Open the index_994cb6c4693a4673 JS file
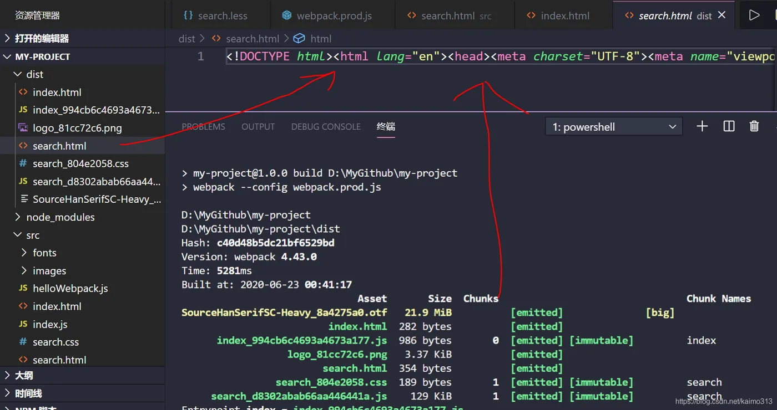 pos(82,110)
